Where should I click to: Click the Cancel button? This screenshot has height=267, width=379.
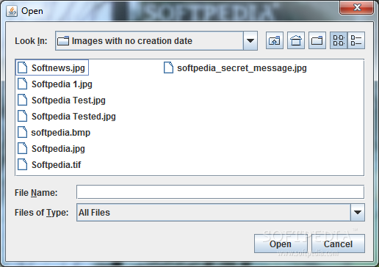point(338,244)
